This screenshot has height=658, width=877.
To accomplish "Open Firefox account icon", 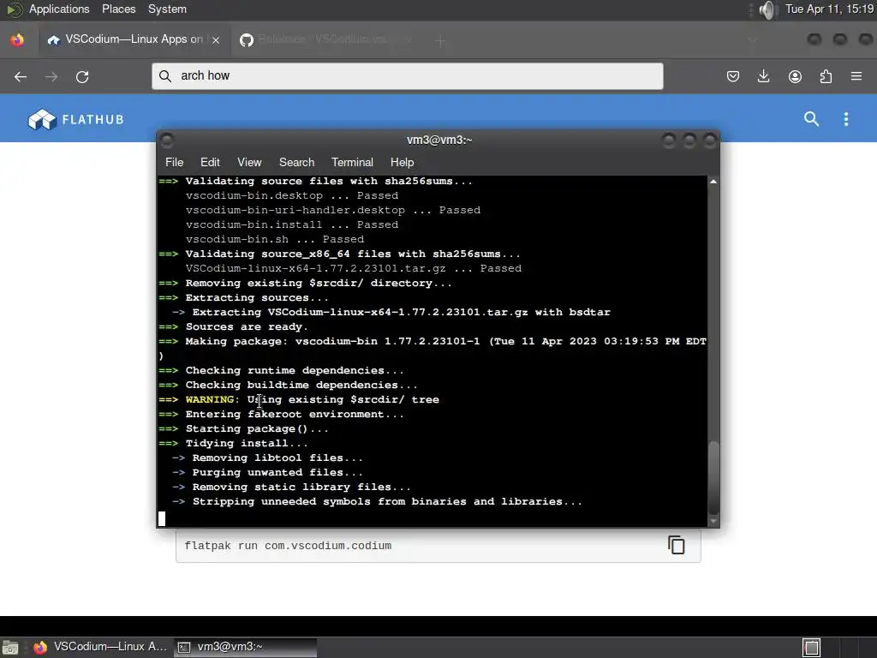I will pyautogui.click(x=795, y=76).
